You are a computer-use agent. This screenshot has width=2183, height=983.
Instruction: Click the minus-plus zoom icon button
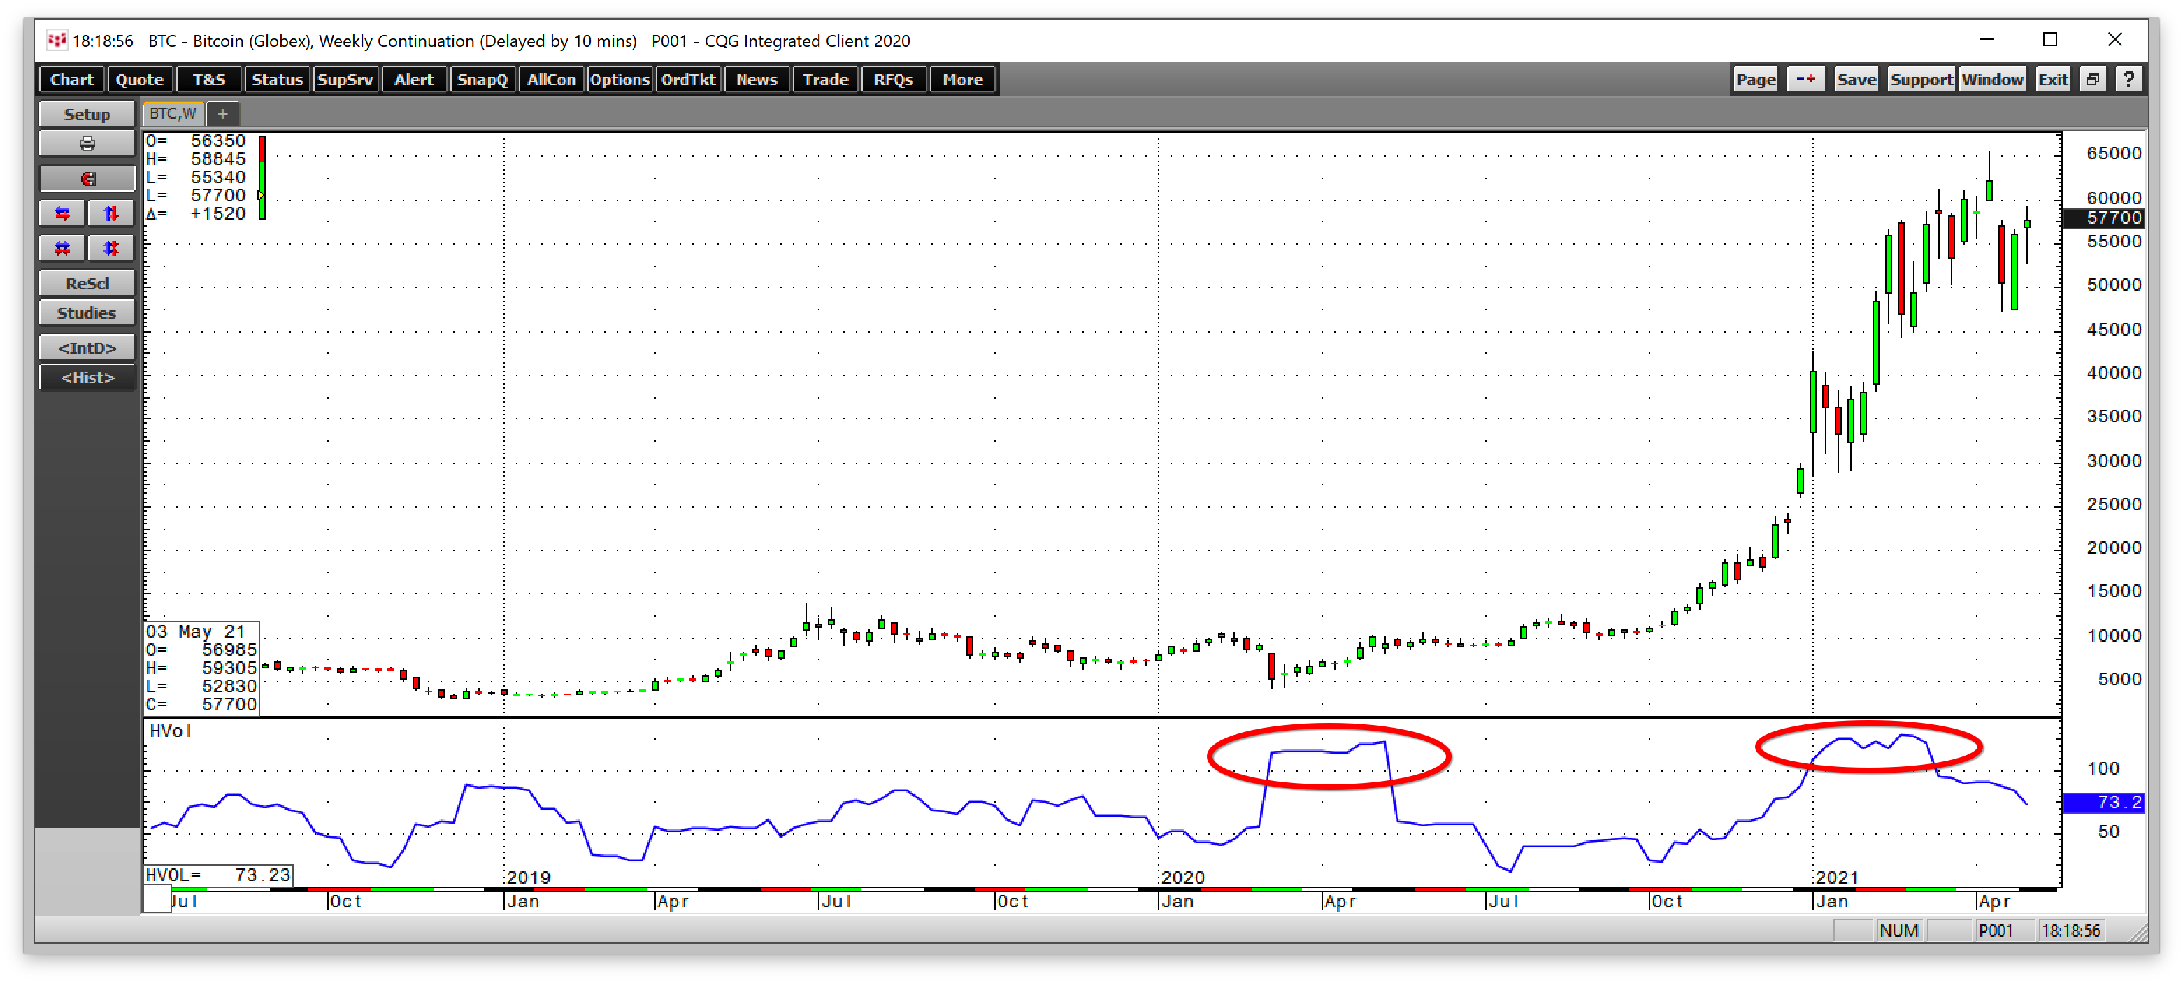pos(1805,79)
